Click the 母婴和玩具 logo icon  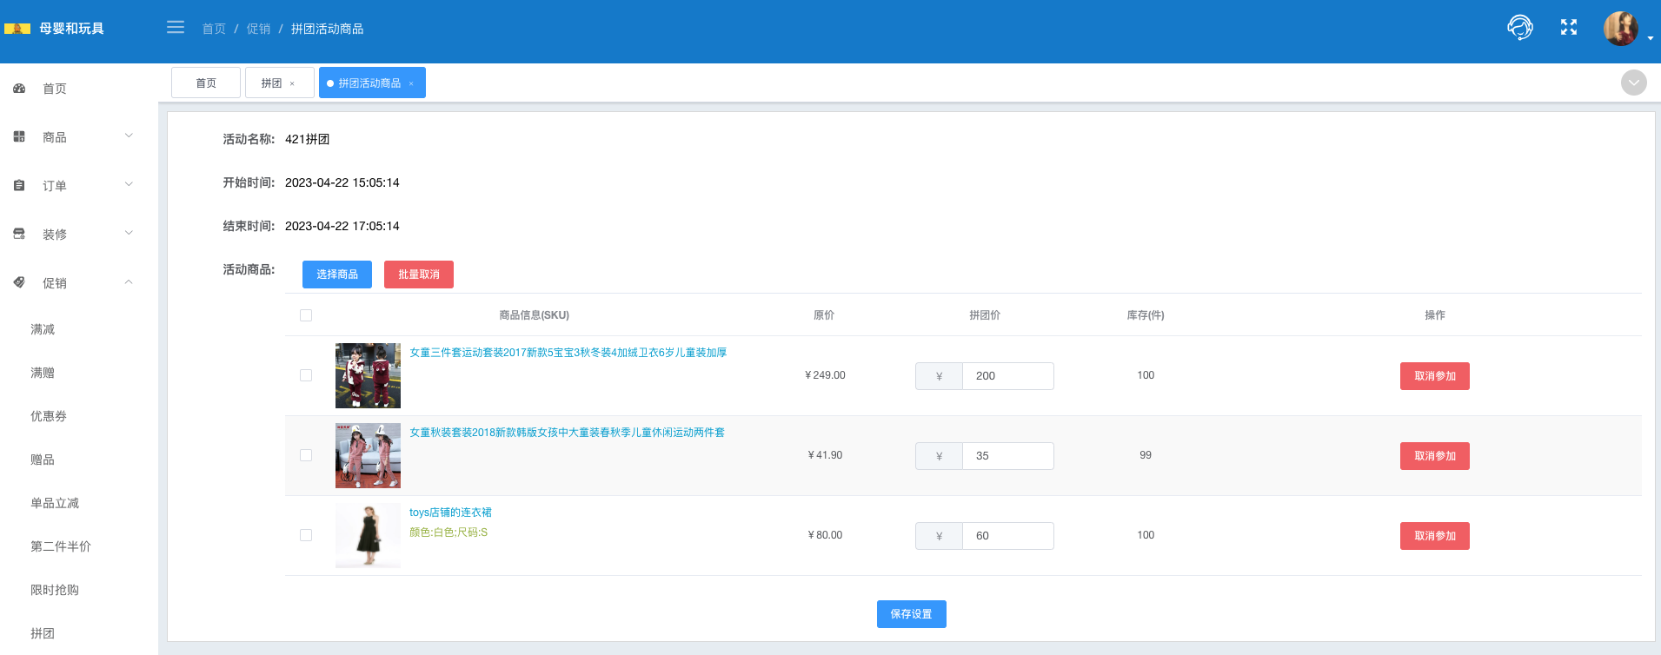tap(17, 29)
